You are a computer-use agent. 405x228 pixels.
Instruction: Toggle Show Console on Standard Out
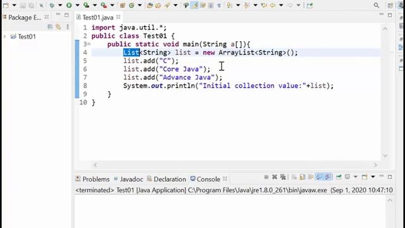click(320, 177)
